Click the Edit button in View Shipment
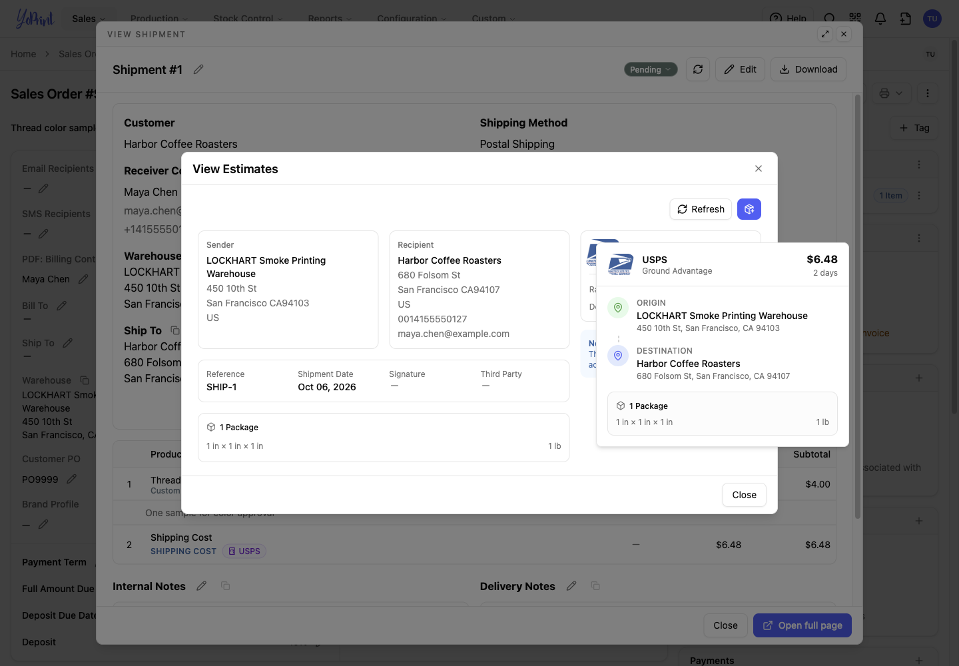The image size is (959, 666). click(741, 69)
